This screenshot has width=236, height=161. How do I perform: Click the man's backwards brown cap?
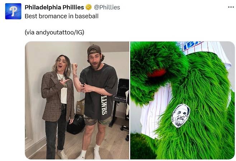click(94, 50)
